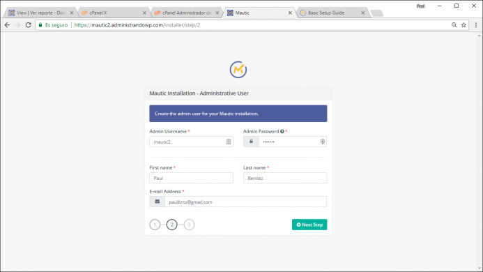Click the browser forward arrow
Image resolution: width=483 pixels, height=272 pixels.
click(17, 25)
